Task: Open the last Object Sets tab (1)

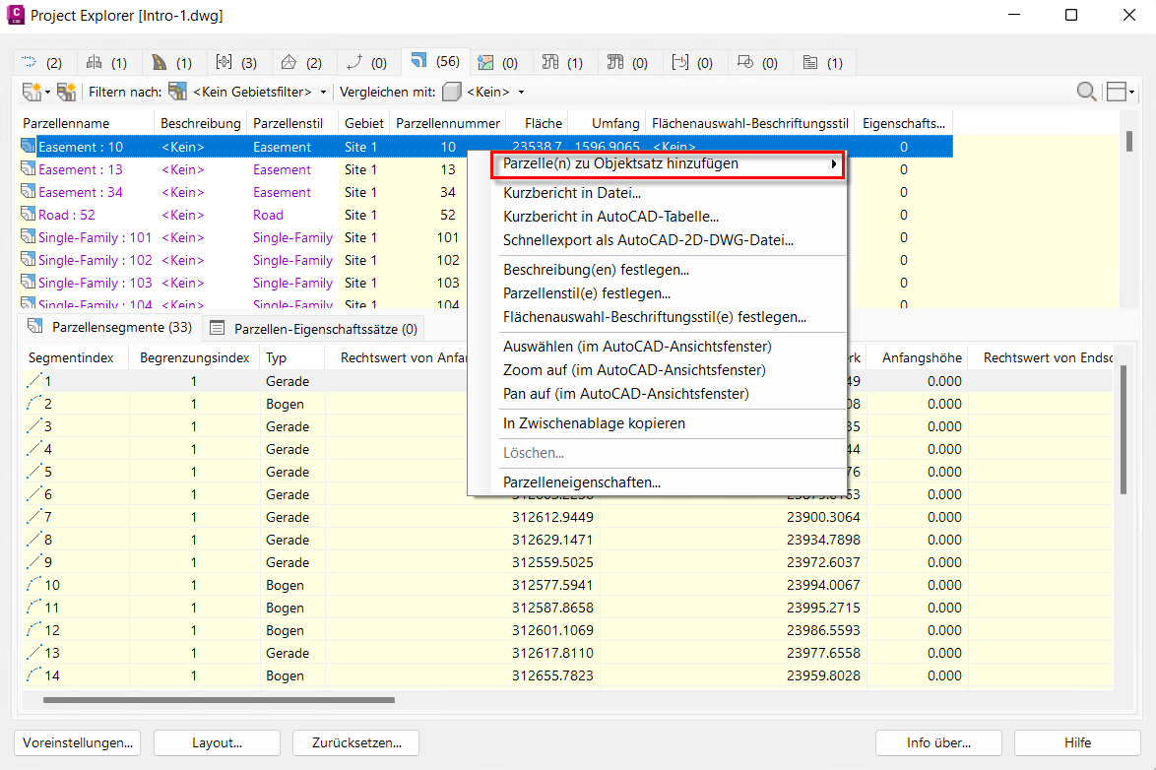Action: tap(823, 62)
